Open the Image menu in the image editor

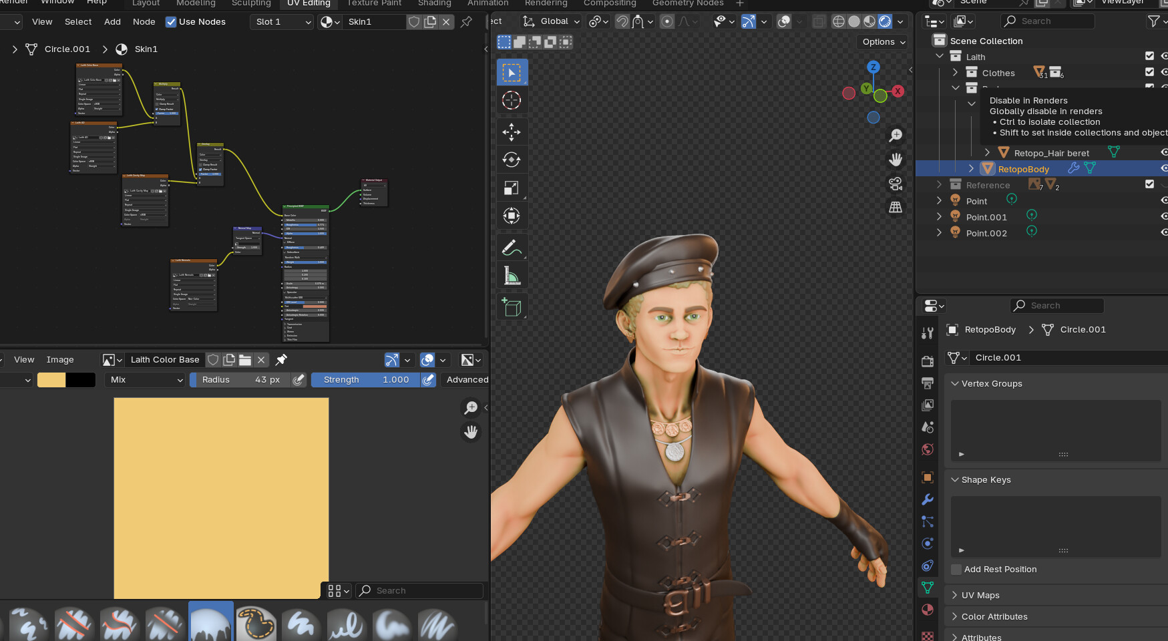(59, 359)
